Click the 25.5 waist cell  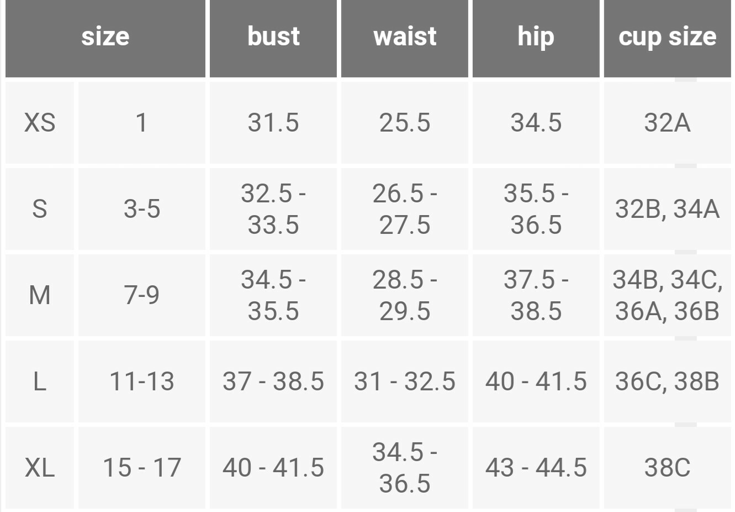[x=405, y=122]
